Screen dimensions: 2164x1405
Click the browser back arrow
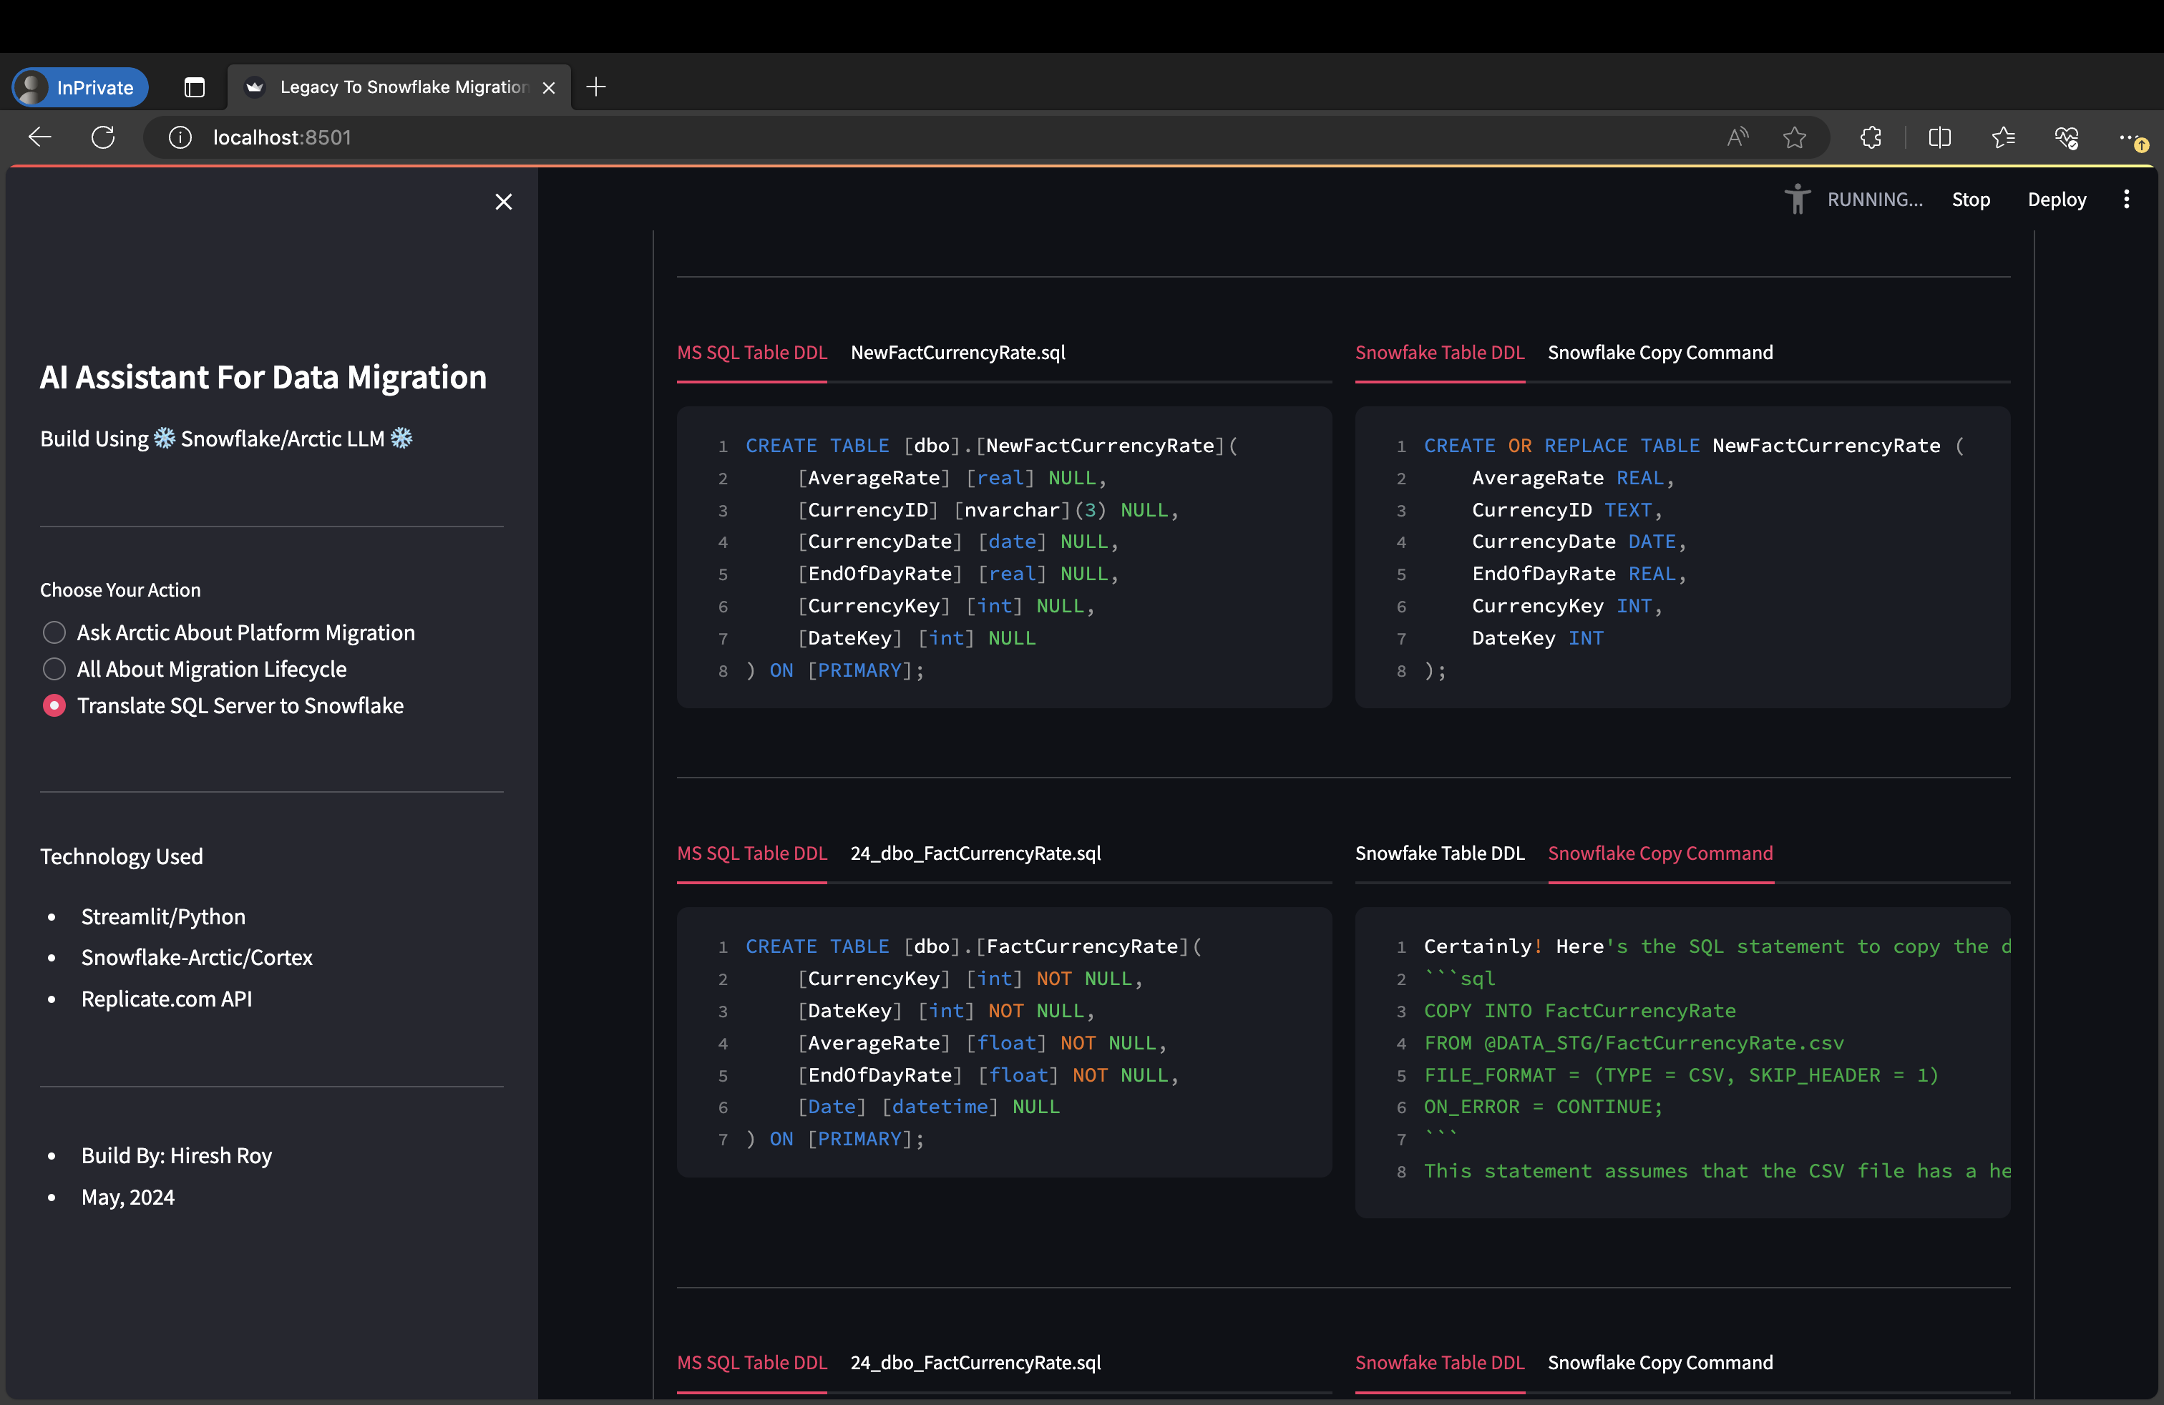(x=40, y=137)
